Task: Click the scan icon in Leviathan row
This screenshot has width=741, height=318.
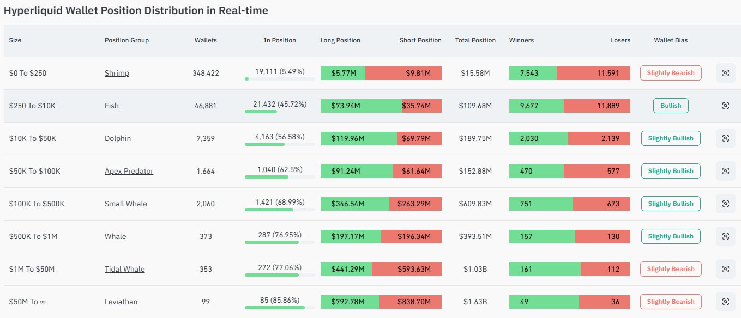Action: coord(725,302)
